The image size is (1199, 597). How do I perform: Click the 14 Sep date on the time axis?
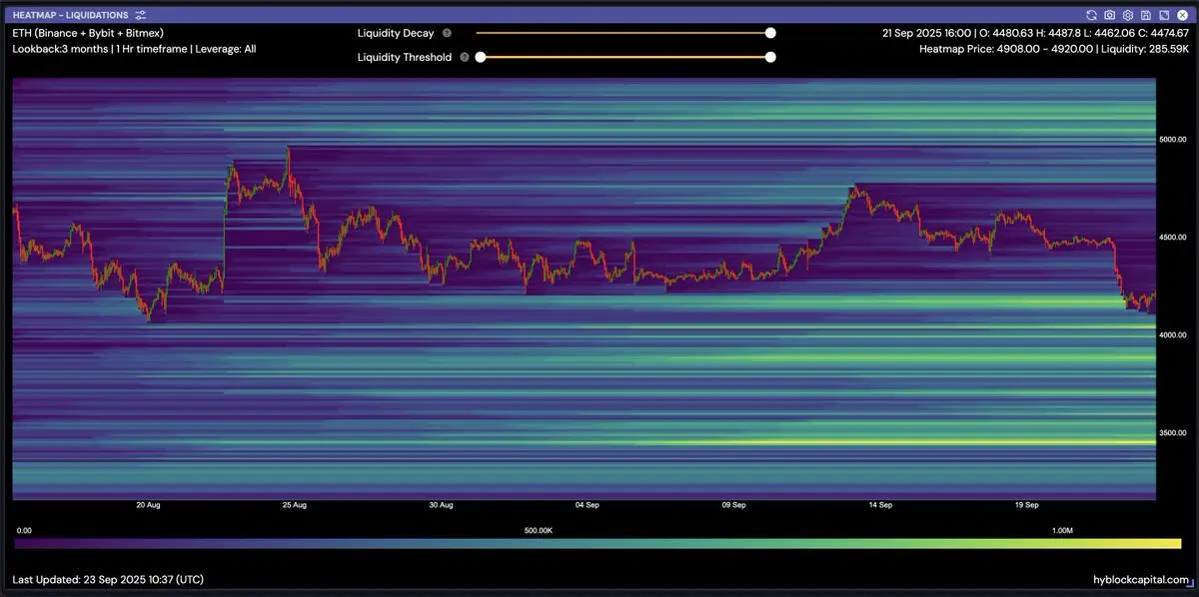click(x=880, y=505)
